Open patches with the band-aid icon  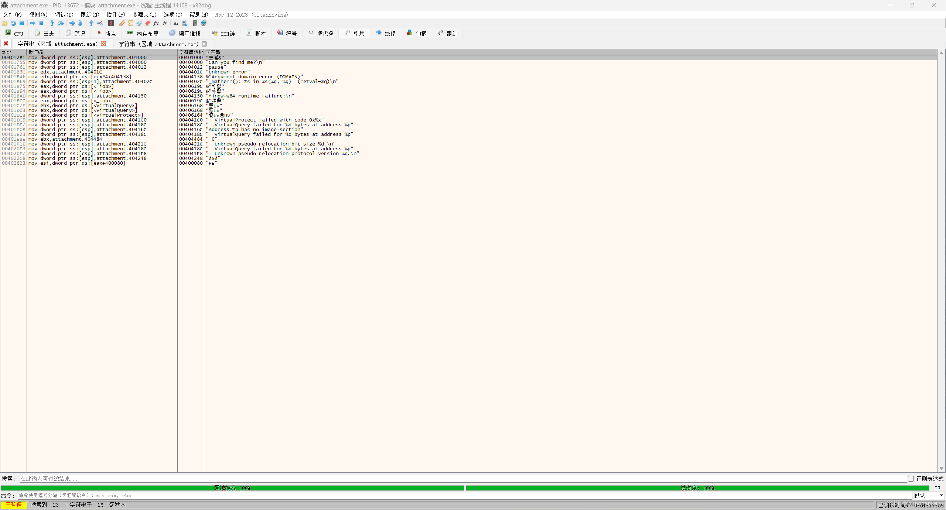tap(122, 23)
